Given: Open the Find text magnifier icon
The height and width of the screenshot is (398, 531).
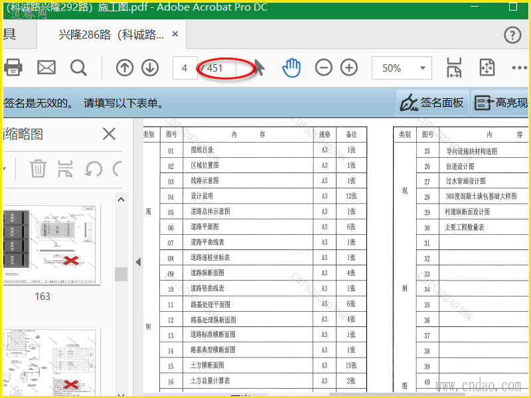Looking at the screenshot, I should pyautogui.click(x=78, y=68).
